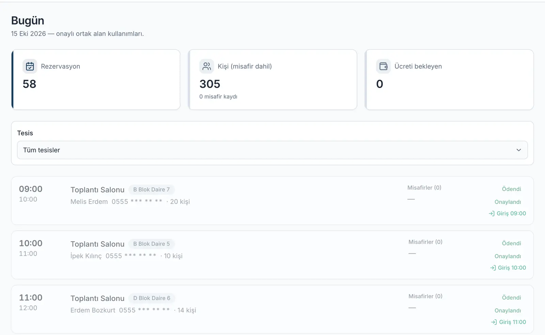Click the Ödendi status in the 11:00 row
545x335 pixels.
[x=512, y=298]
